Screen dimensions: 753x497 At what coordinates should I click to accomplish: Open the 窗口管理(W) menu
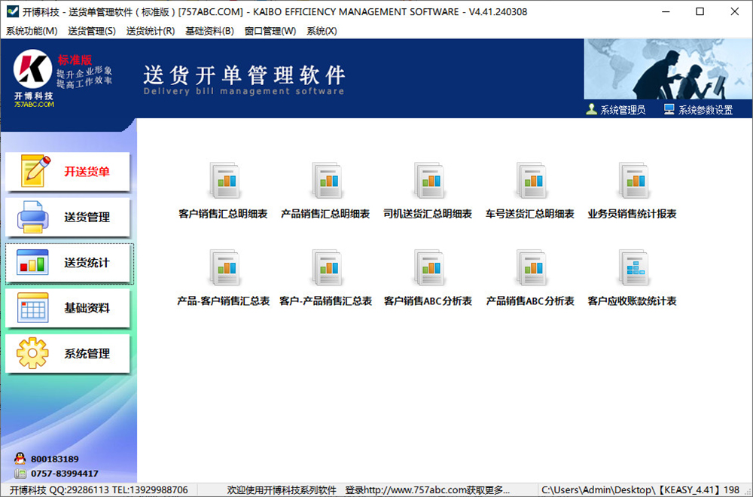(270, 31)
